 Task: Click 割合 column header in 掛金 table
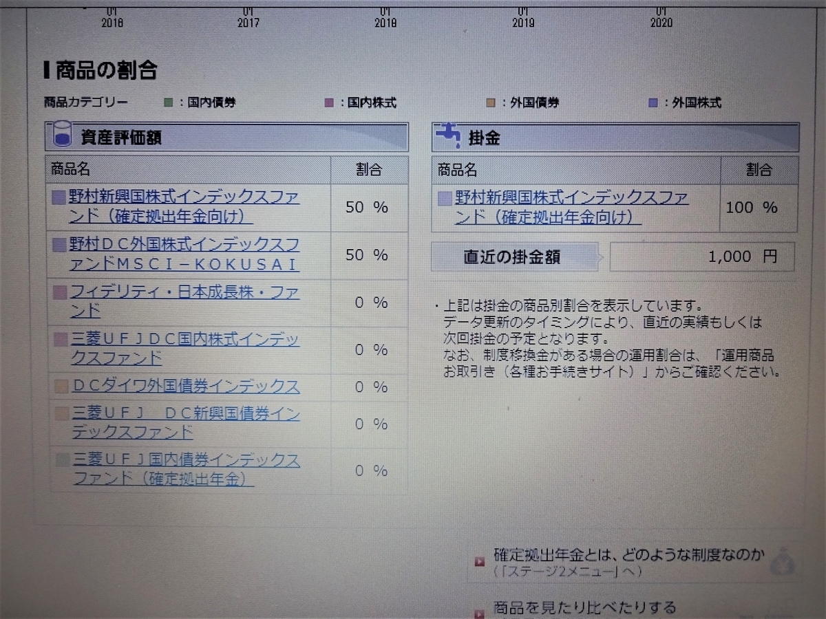click(759, 170)
